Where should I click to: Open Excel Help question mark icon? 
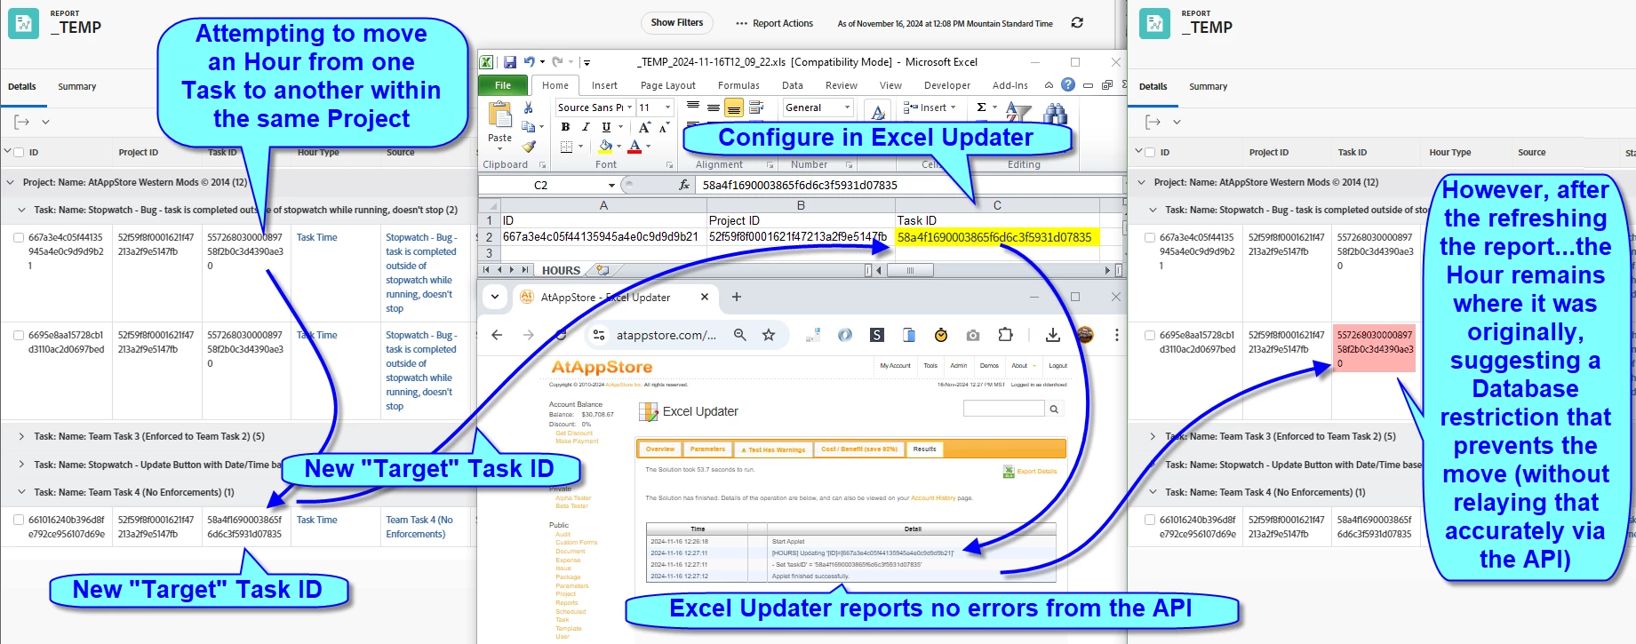point(1068,84)
